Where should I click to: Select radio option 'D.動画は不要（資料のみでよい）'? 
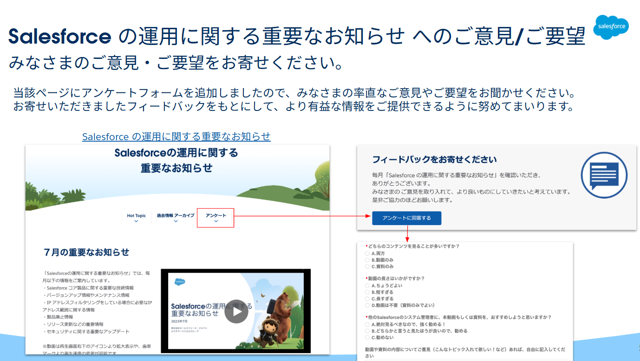pos(367,305)
